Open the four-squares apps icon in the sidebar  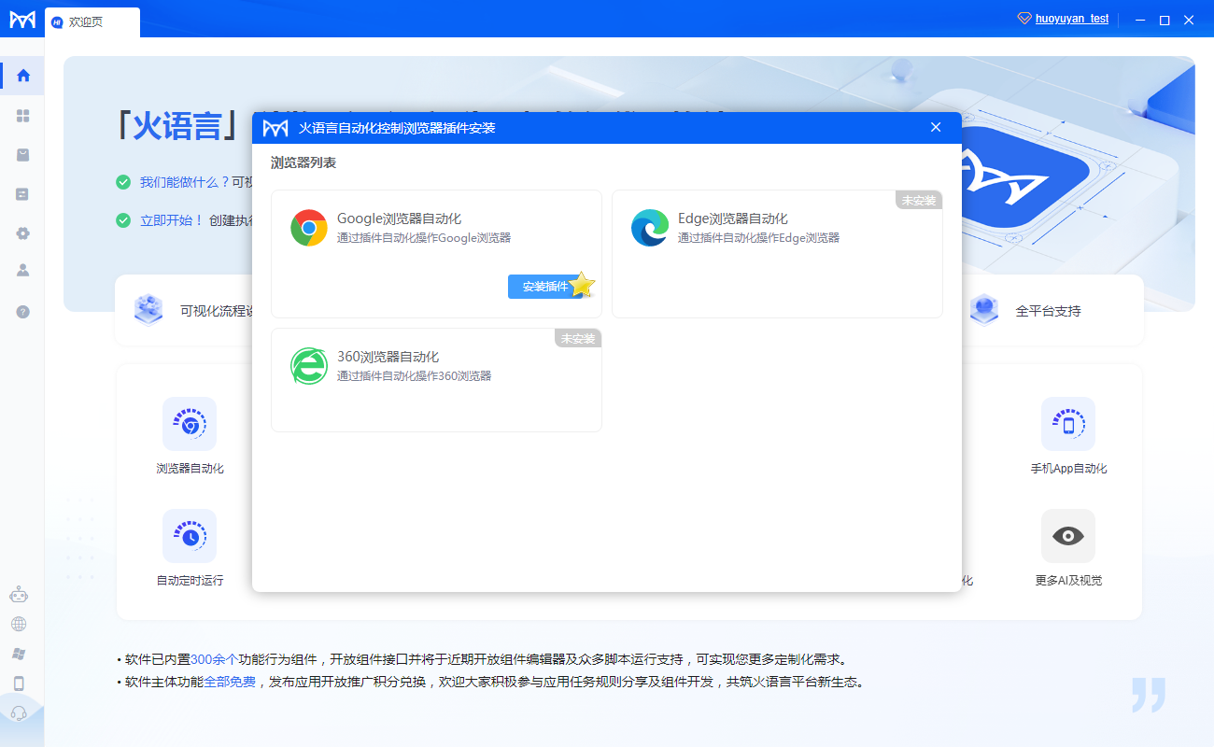click(x=23, y=116)
